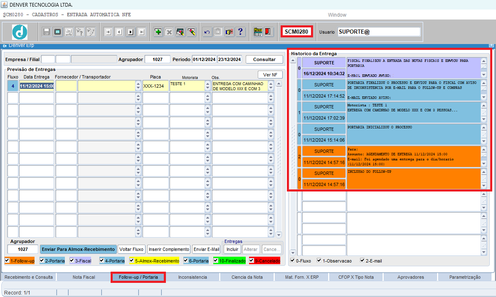Click the pointing hand key icon
496x297 pixels.
(x=229, y=32)
